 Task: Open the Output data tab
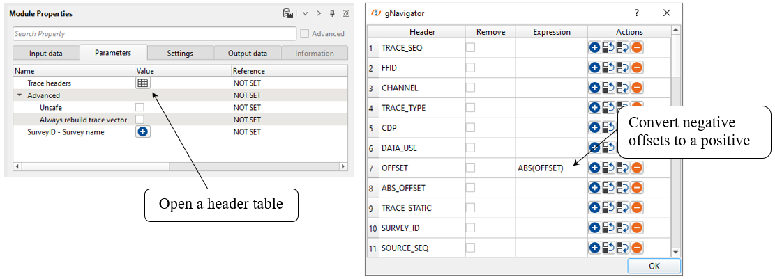coord(248,53)
